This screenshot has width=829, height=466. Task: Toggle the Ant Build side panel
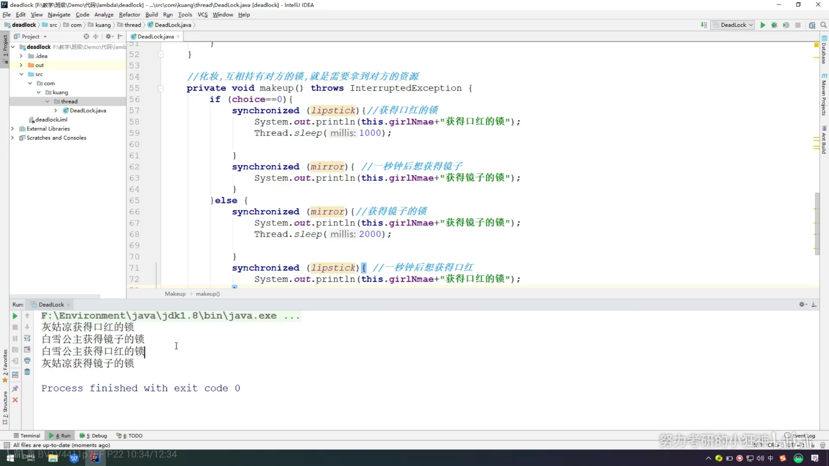pyautogui.click(x=824, y=140)
